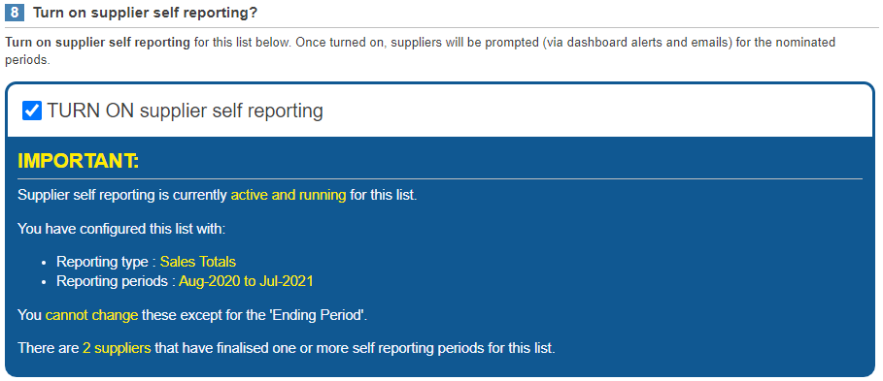Click the yellow 'cannot change' text
Image resolution: width=883 pixels, height=381 pixels.
pos(91,315)
